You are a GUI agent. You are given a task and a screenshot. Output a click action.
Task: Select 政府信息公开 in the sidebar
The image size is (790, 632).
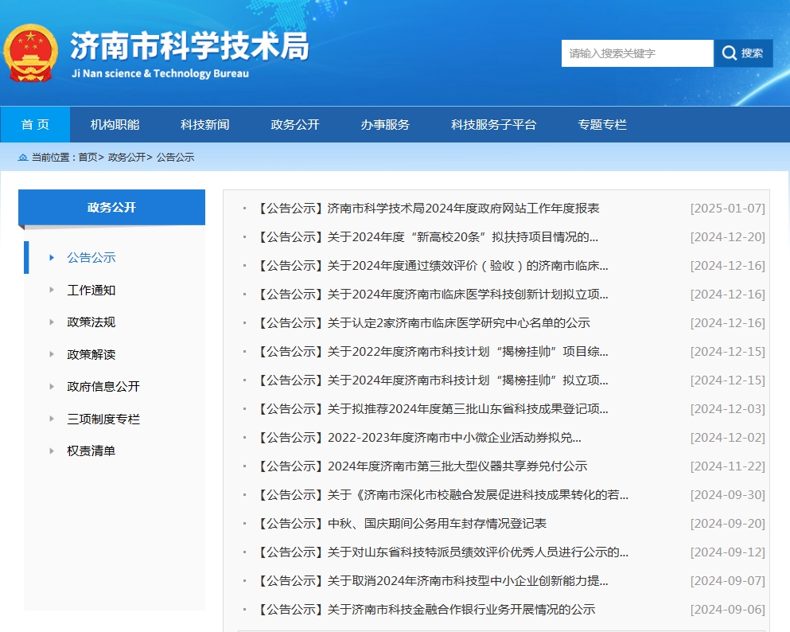pos(103,387)
